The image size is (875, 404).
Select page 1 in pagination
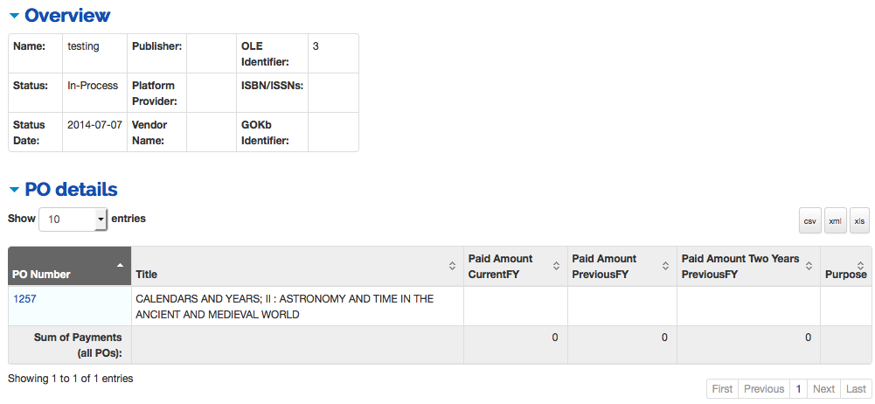pyautogui.click(x=799, y=389)
